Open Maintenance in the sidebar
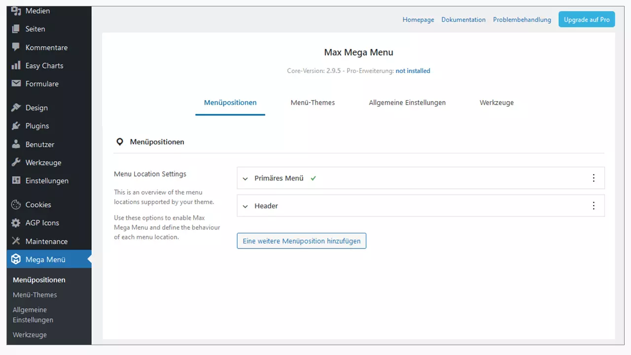This screenshot has width=631, height=355. click(46, 241)
